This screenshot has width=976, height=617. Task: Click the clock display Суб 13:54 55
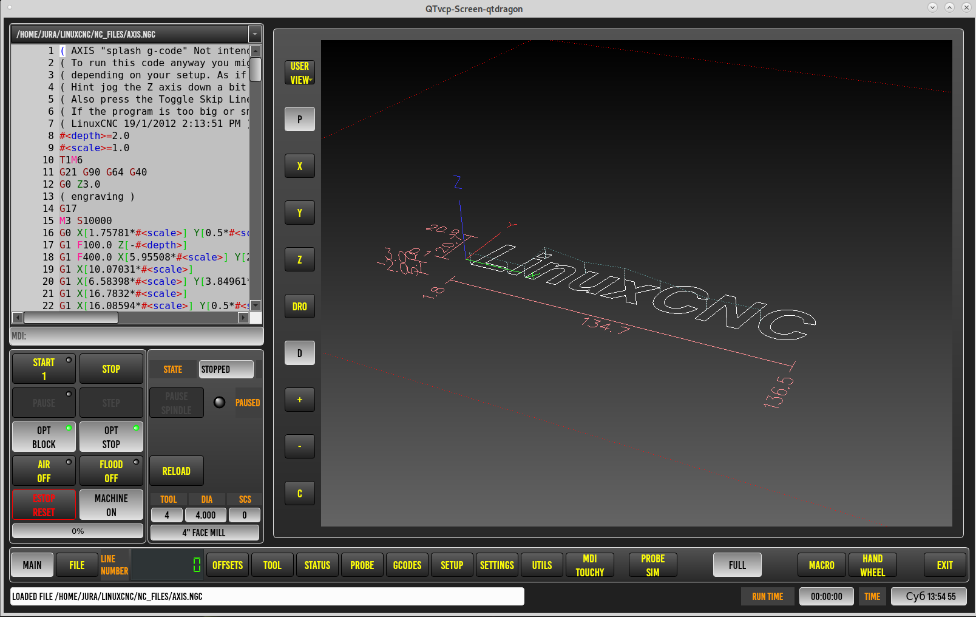(929, 596)
